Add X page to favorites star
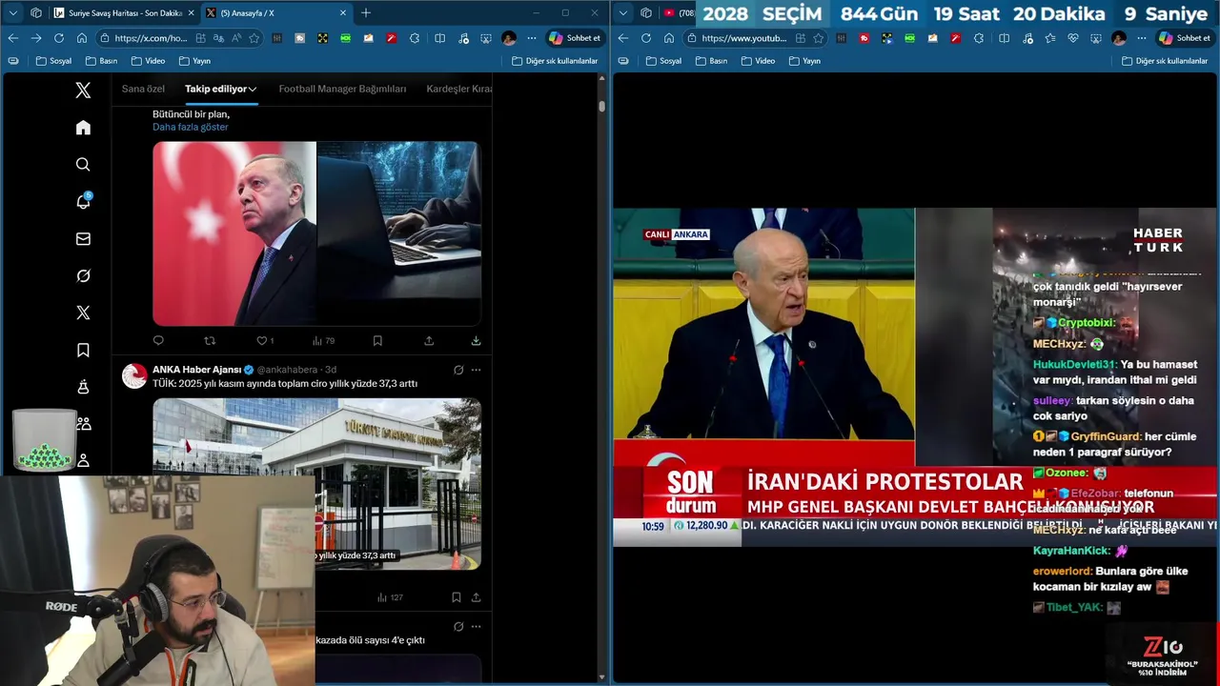This screenshot has width=1220, height=686. [254, 38]
